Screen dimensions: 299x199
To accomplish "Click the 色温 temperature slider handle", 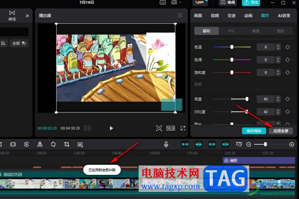I will [x=232, y=47].
